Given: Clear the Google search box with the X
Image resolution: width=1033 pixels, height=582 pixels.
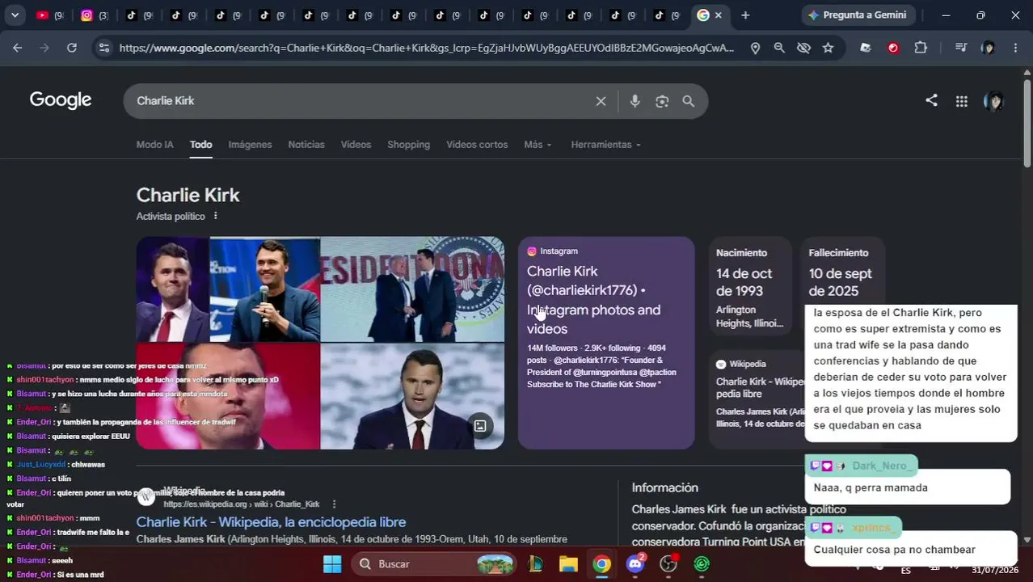Looking at the screenshot, I should coord(601,101).
